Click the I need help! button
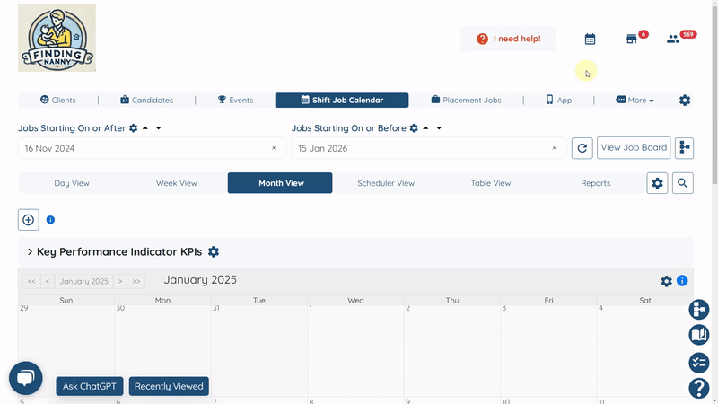Screen dimensions: 718x404 508,39
